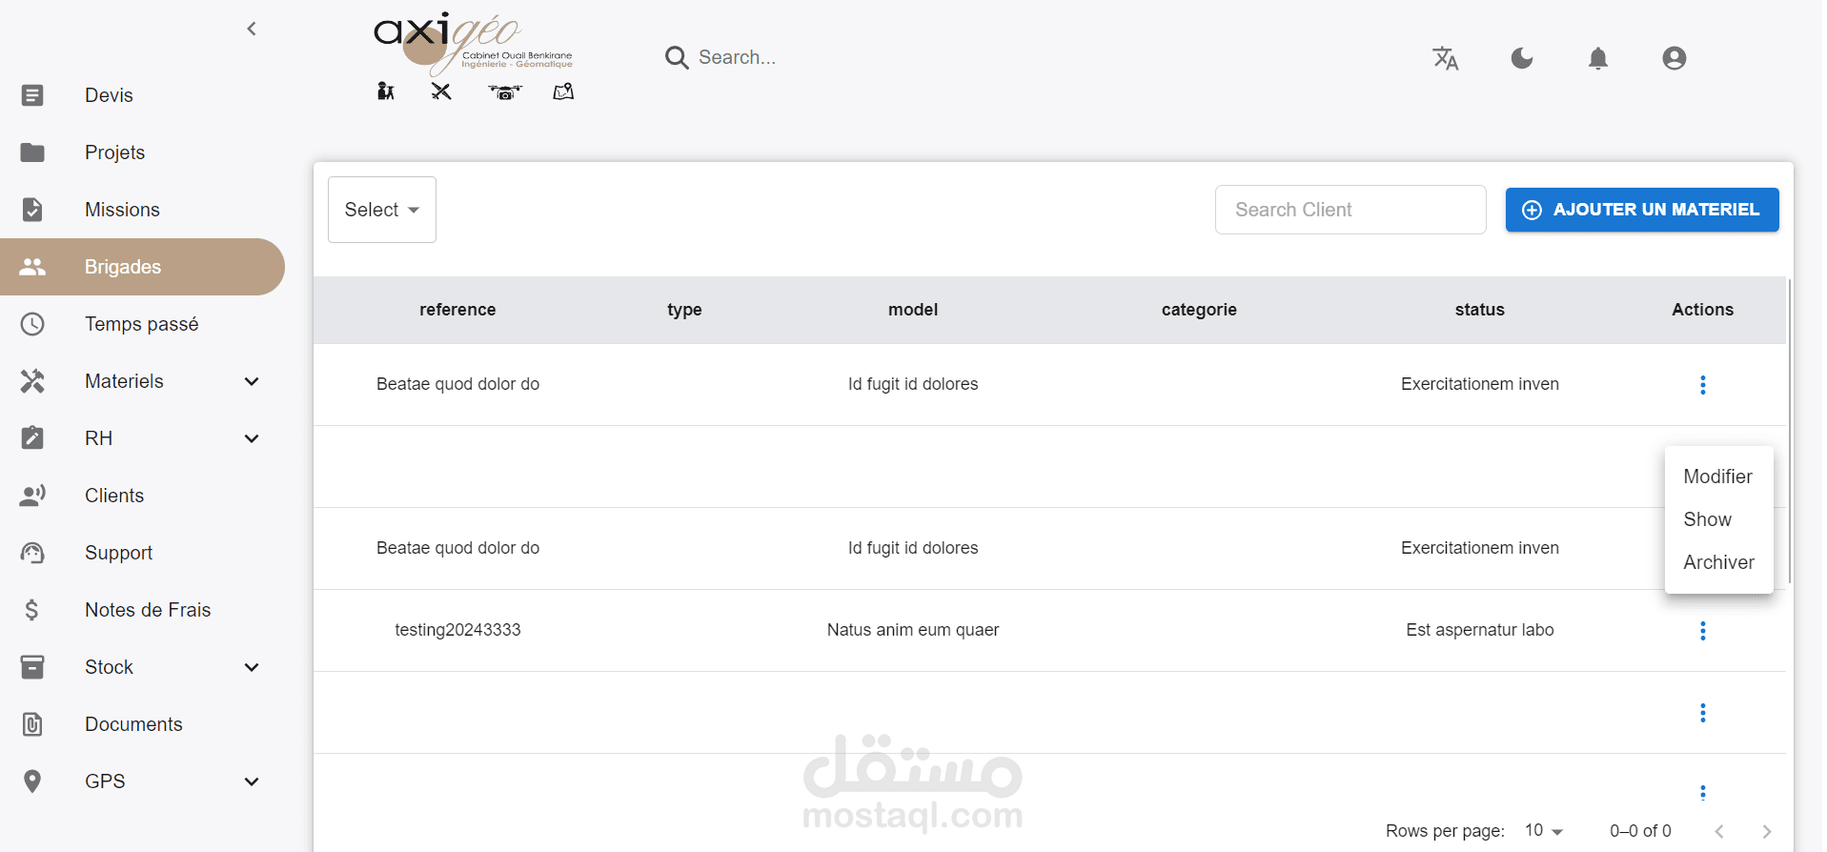Open actions menu for empty row below testing20243333
The width and height of the screenshot is (1827, 852).
pos(1703,713)
